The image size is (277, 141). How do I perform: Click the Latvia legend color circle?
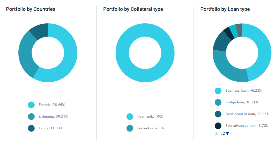31,128
